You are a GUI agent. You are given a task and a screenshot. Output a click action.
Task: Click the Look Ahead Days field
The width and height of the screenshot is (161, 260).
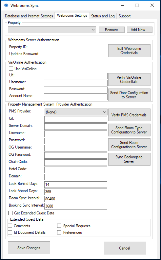tap(76, 192)
